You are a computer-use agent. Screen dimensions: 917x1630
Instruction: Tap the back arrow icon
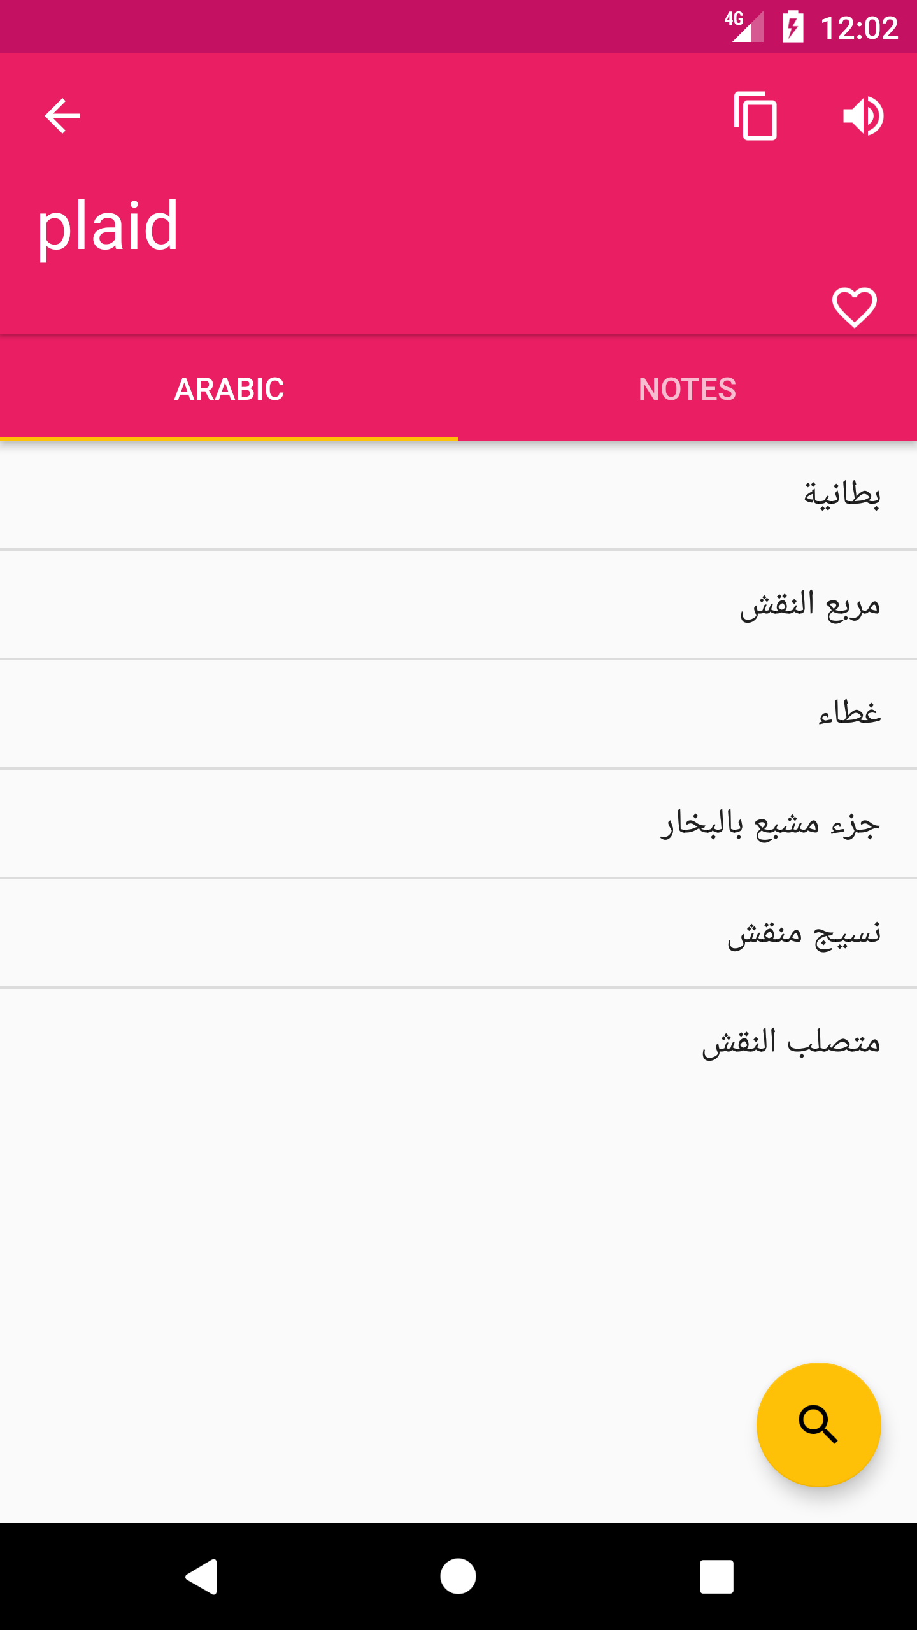pos(62,116)
